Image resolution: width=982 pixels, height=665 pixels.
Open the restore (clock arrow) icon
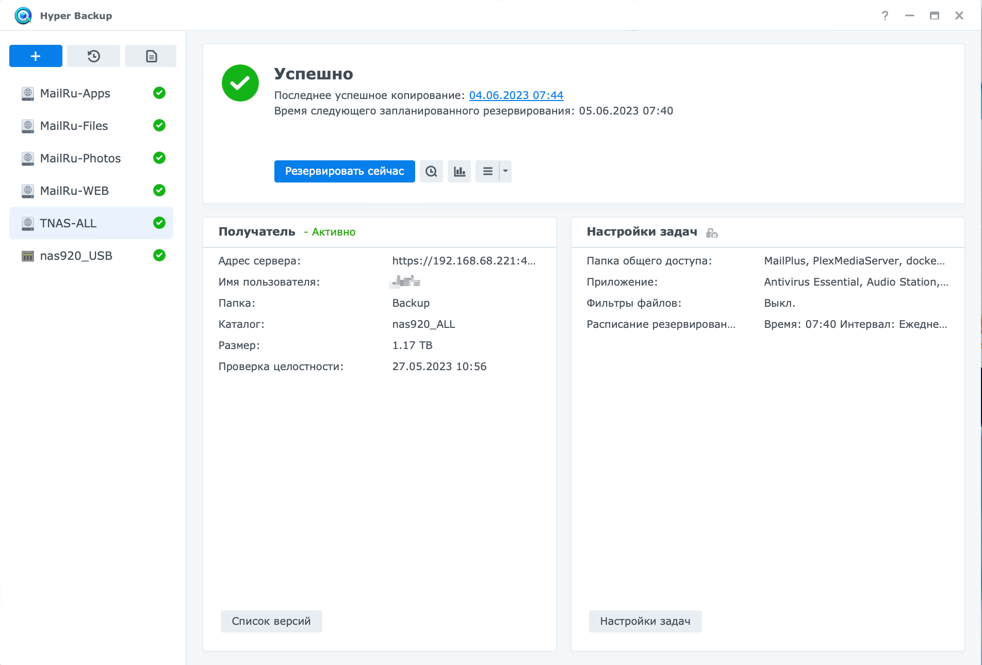[93, 56]
